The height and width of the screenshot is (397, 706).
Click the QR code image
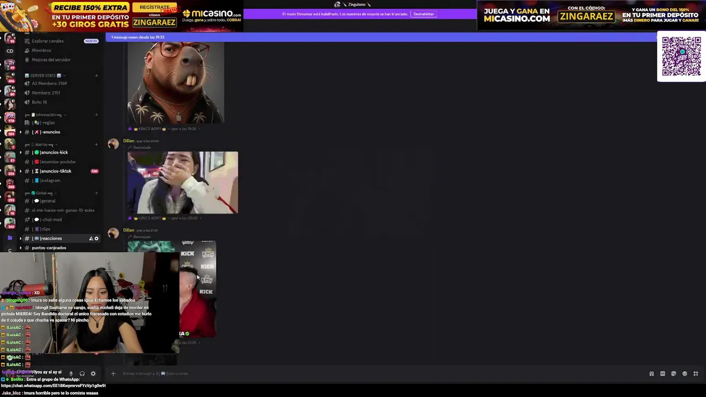click(681, 56)
